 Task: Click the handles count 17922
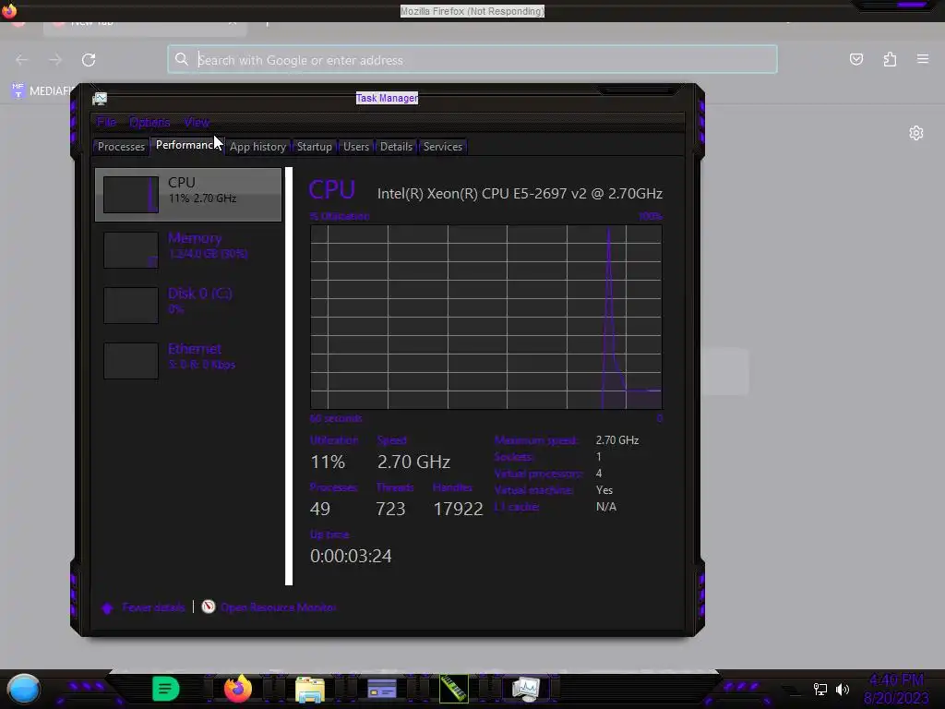click(458, 509)
